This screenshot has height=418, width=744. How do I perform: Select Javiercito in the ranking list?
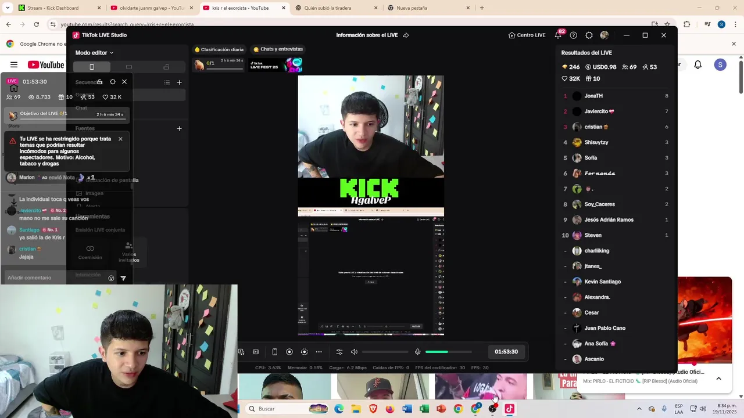tap(615, 111)
